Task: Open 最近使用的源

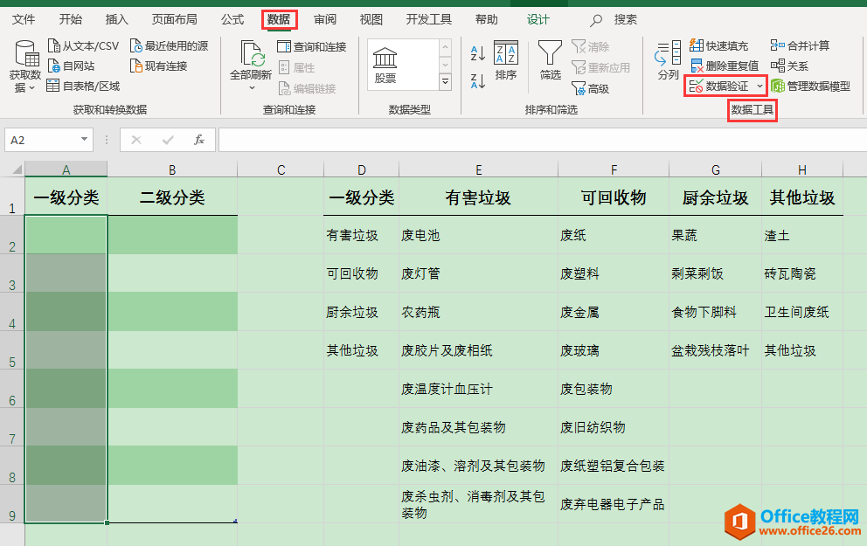Action: (x=170, y=46)
